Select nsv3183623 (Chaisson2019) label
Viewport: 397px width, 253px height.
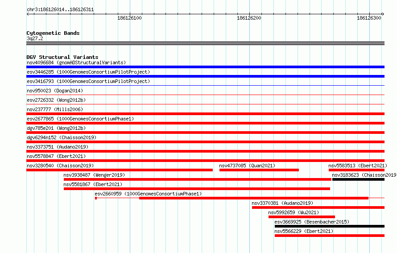(364, 175)
